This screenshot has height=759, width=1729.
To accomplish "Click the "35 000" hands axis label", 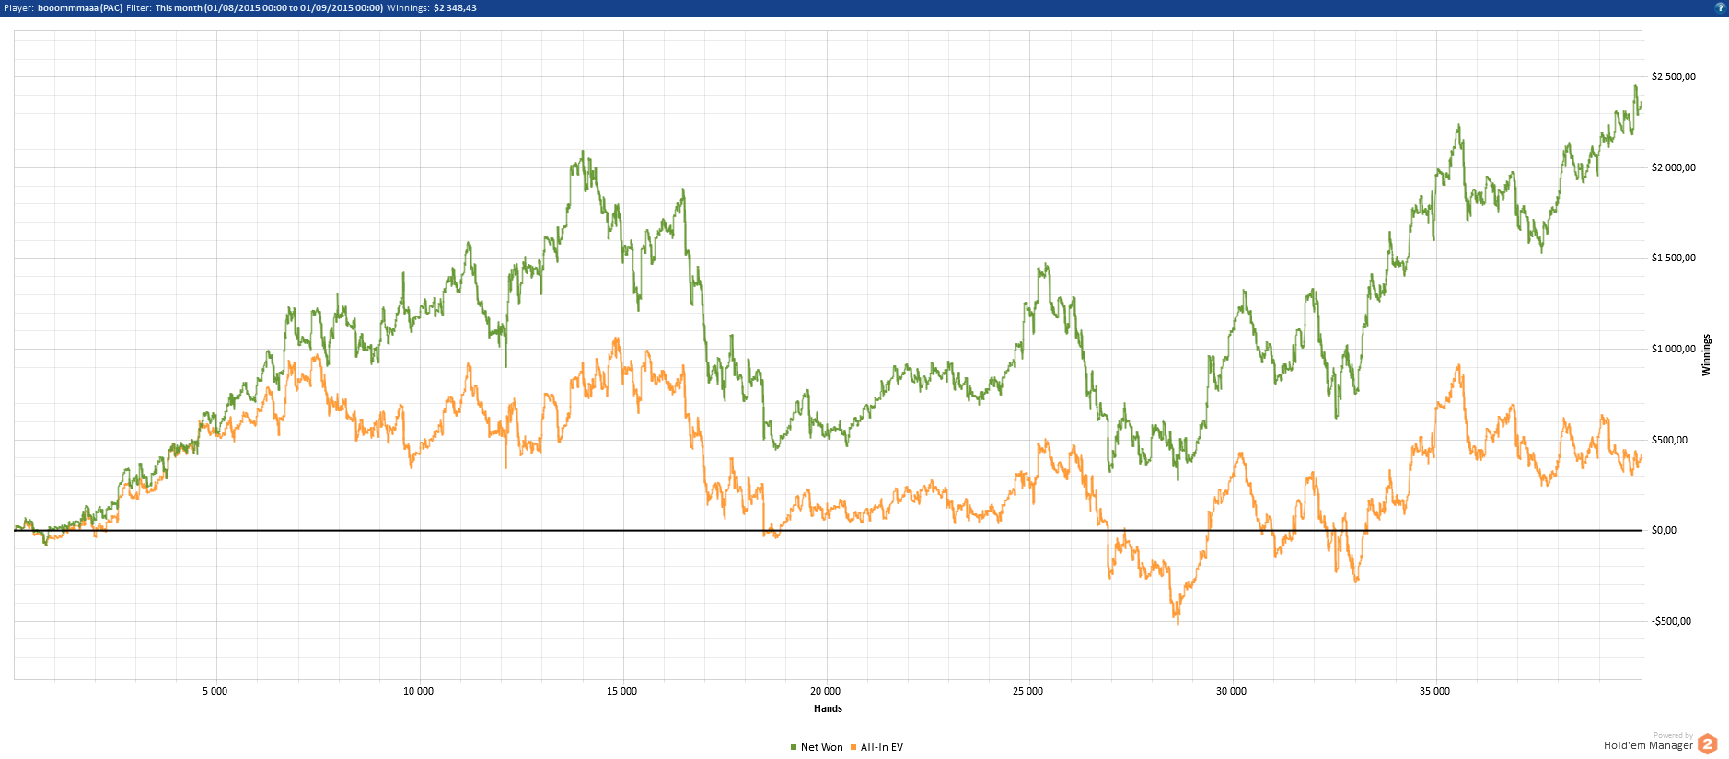I will [x=1435, y=691].
